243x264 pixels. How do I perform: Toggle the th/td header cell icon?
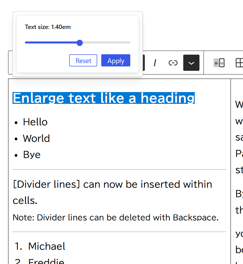pos(219,63)
